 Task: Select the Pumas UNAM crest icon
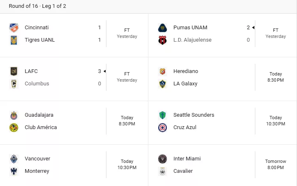point(163,28)
